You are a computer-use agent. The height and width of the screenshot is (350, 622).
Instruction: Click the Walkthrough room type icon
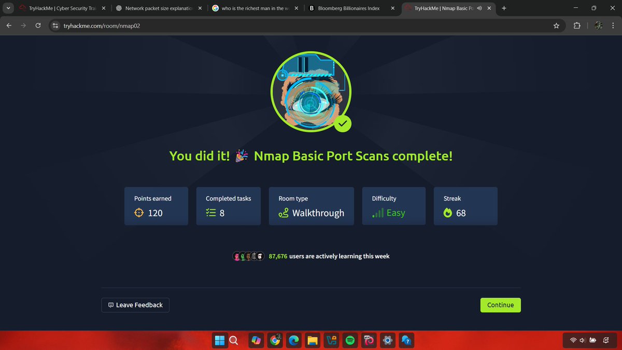coord(283,213)
